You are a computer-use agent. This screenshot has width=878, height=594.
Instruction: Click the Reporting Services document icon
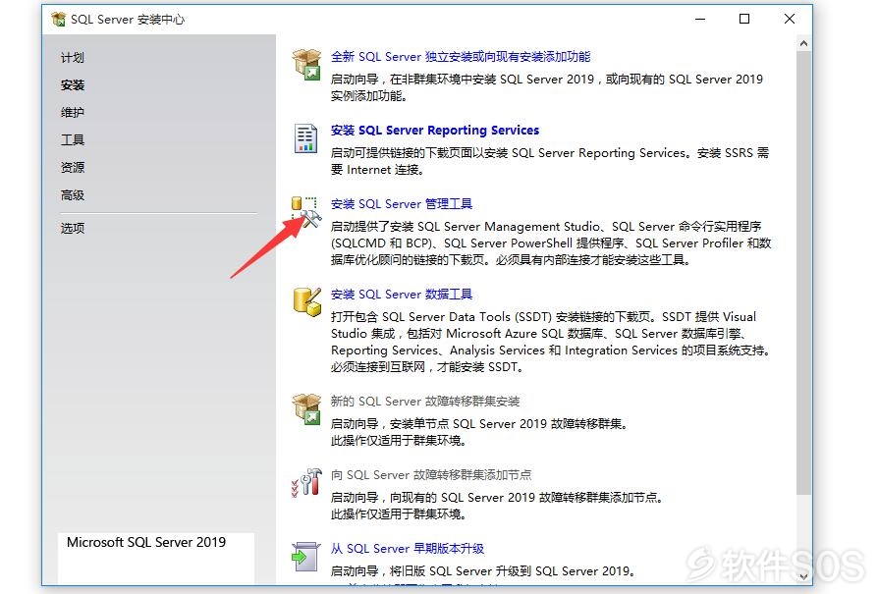[x=305, y=137]
